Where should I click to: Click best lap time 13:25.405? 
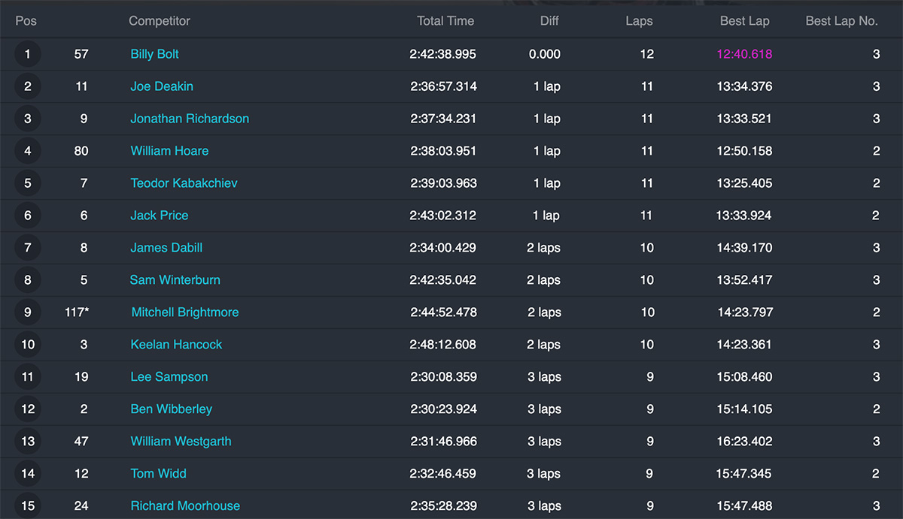[744, 183]
